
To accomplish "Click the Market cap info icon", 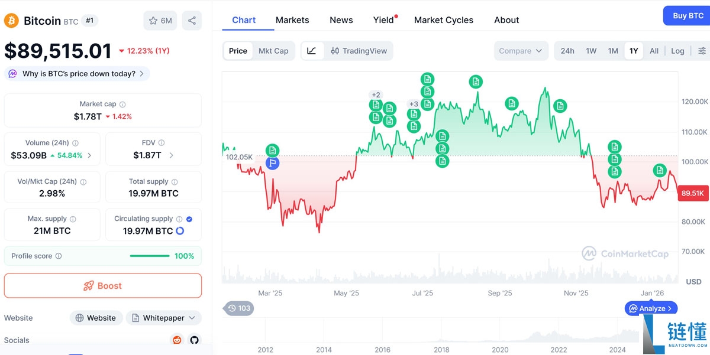I will (x=122, y=104).
